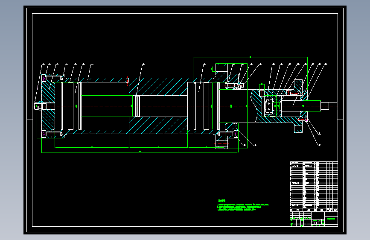370x240 pixels.
Task: Click the green technical notes paragraph
Action: coord(243,207)
